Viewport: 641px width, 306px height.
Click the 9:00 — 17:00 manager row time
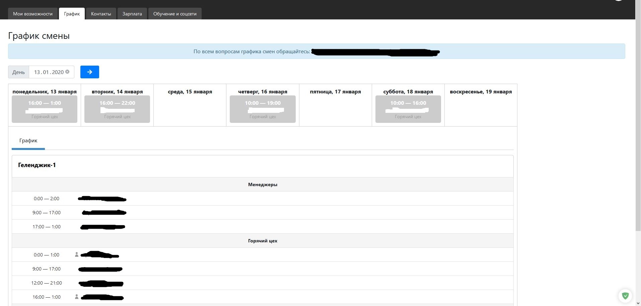point(47,213)
